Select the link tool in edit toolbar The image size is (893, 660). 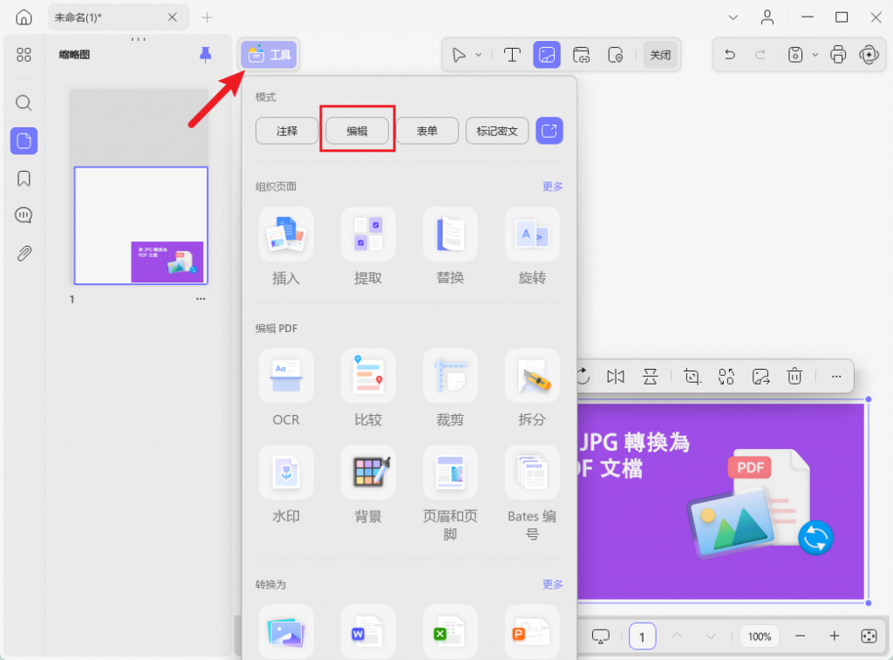581,55
